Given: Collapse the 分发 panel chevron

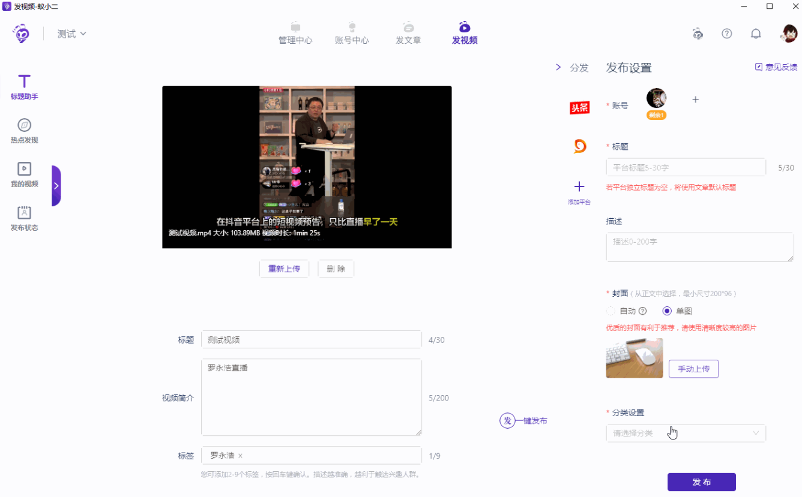Looking at the screenshot, I should pyautogui.click(x=558, y=68).
